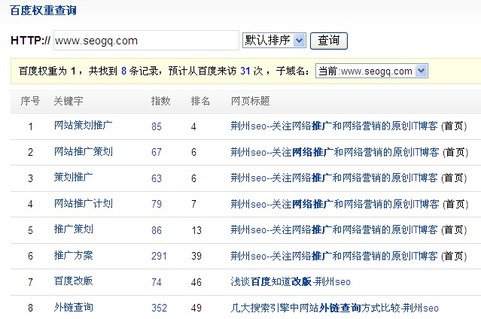Image resolution: width=481 pixels, height=319 pixels.
Task: Click the 关键字 column header
Action: pos(68,101)
